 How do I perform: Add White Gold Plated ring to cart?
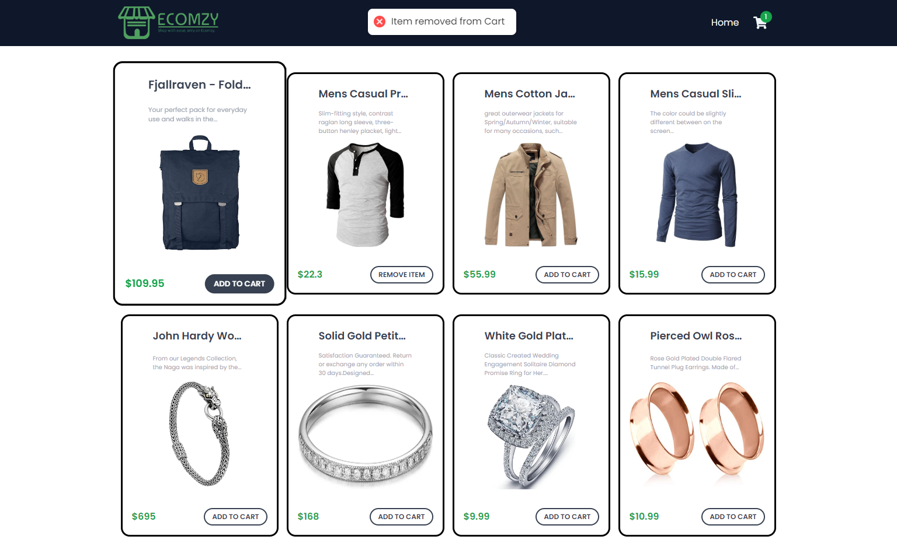567,517
